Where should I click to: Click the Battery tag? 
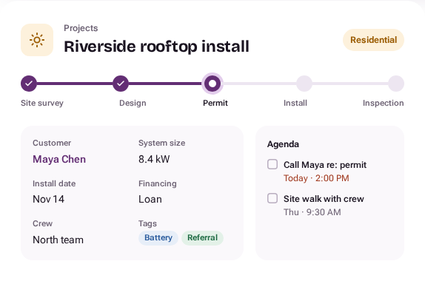coord(158,237)
